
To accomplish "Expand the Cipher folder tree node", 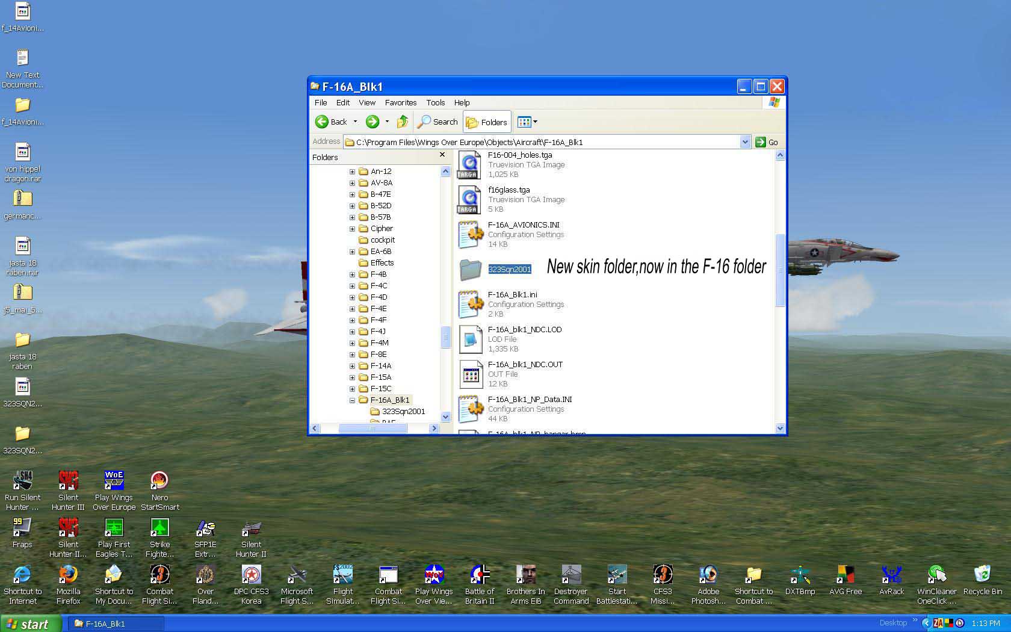I will coord(352,229).
